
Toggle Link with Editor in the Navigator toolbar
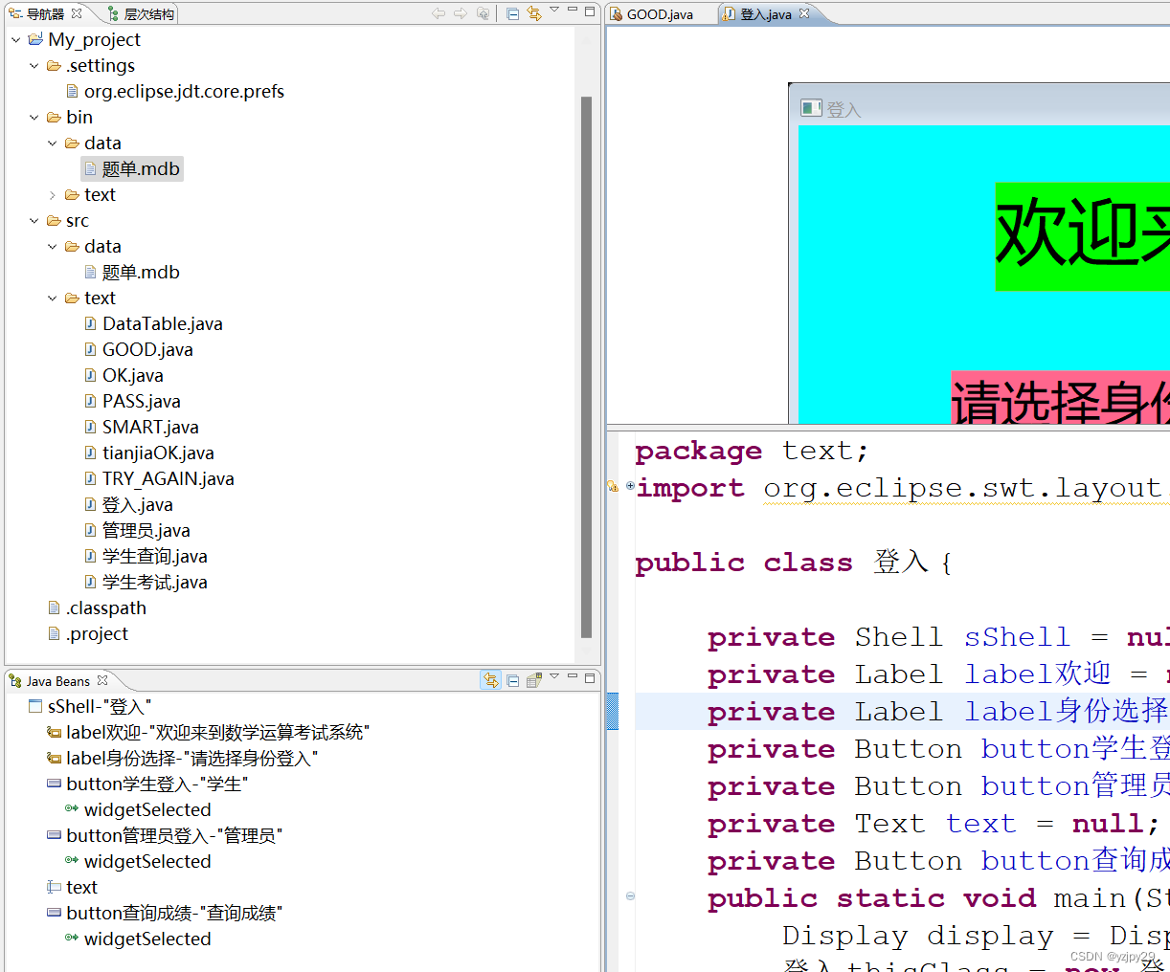pos(536,13)
